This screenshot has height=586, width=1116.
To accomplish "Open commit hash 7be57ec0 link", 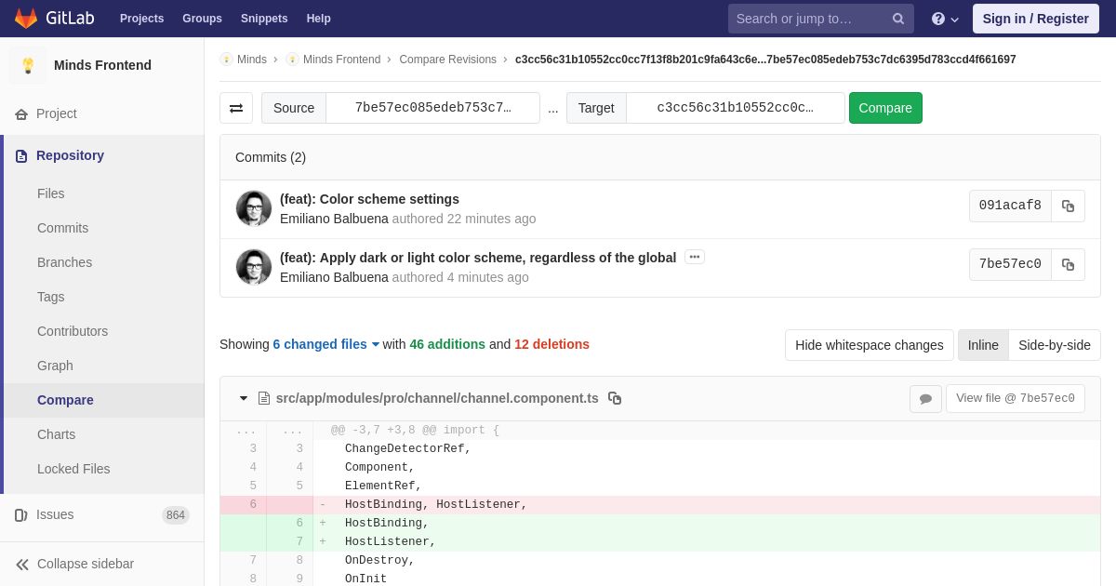I will tap(1010, 264).
